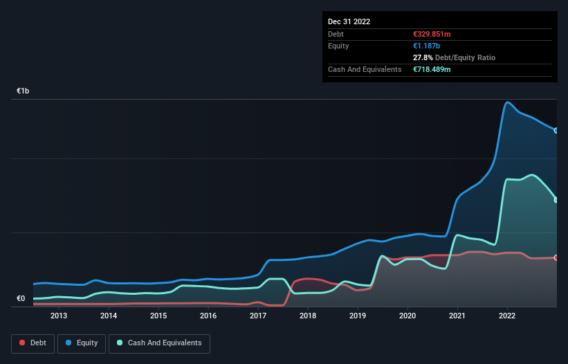Select the Cash end-point marker on chart
The height and width of the screenshot is (364, 568).
click(x=556, y=200)
